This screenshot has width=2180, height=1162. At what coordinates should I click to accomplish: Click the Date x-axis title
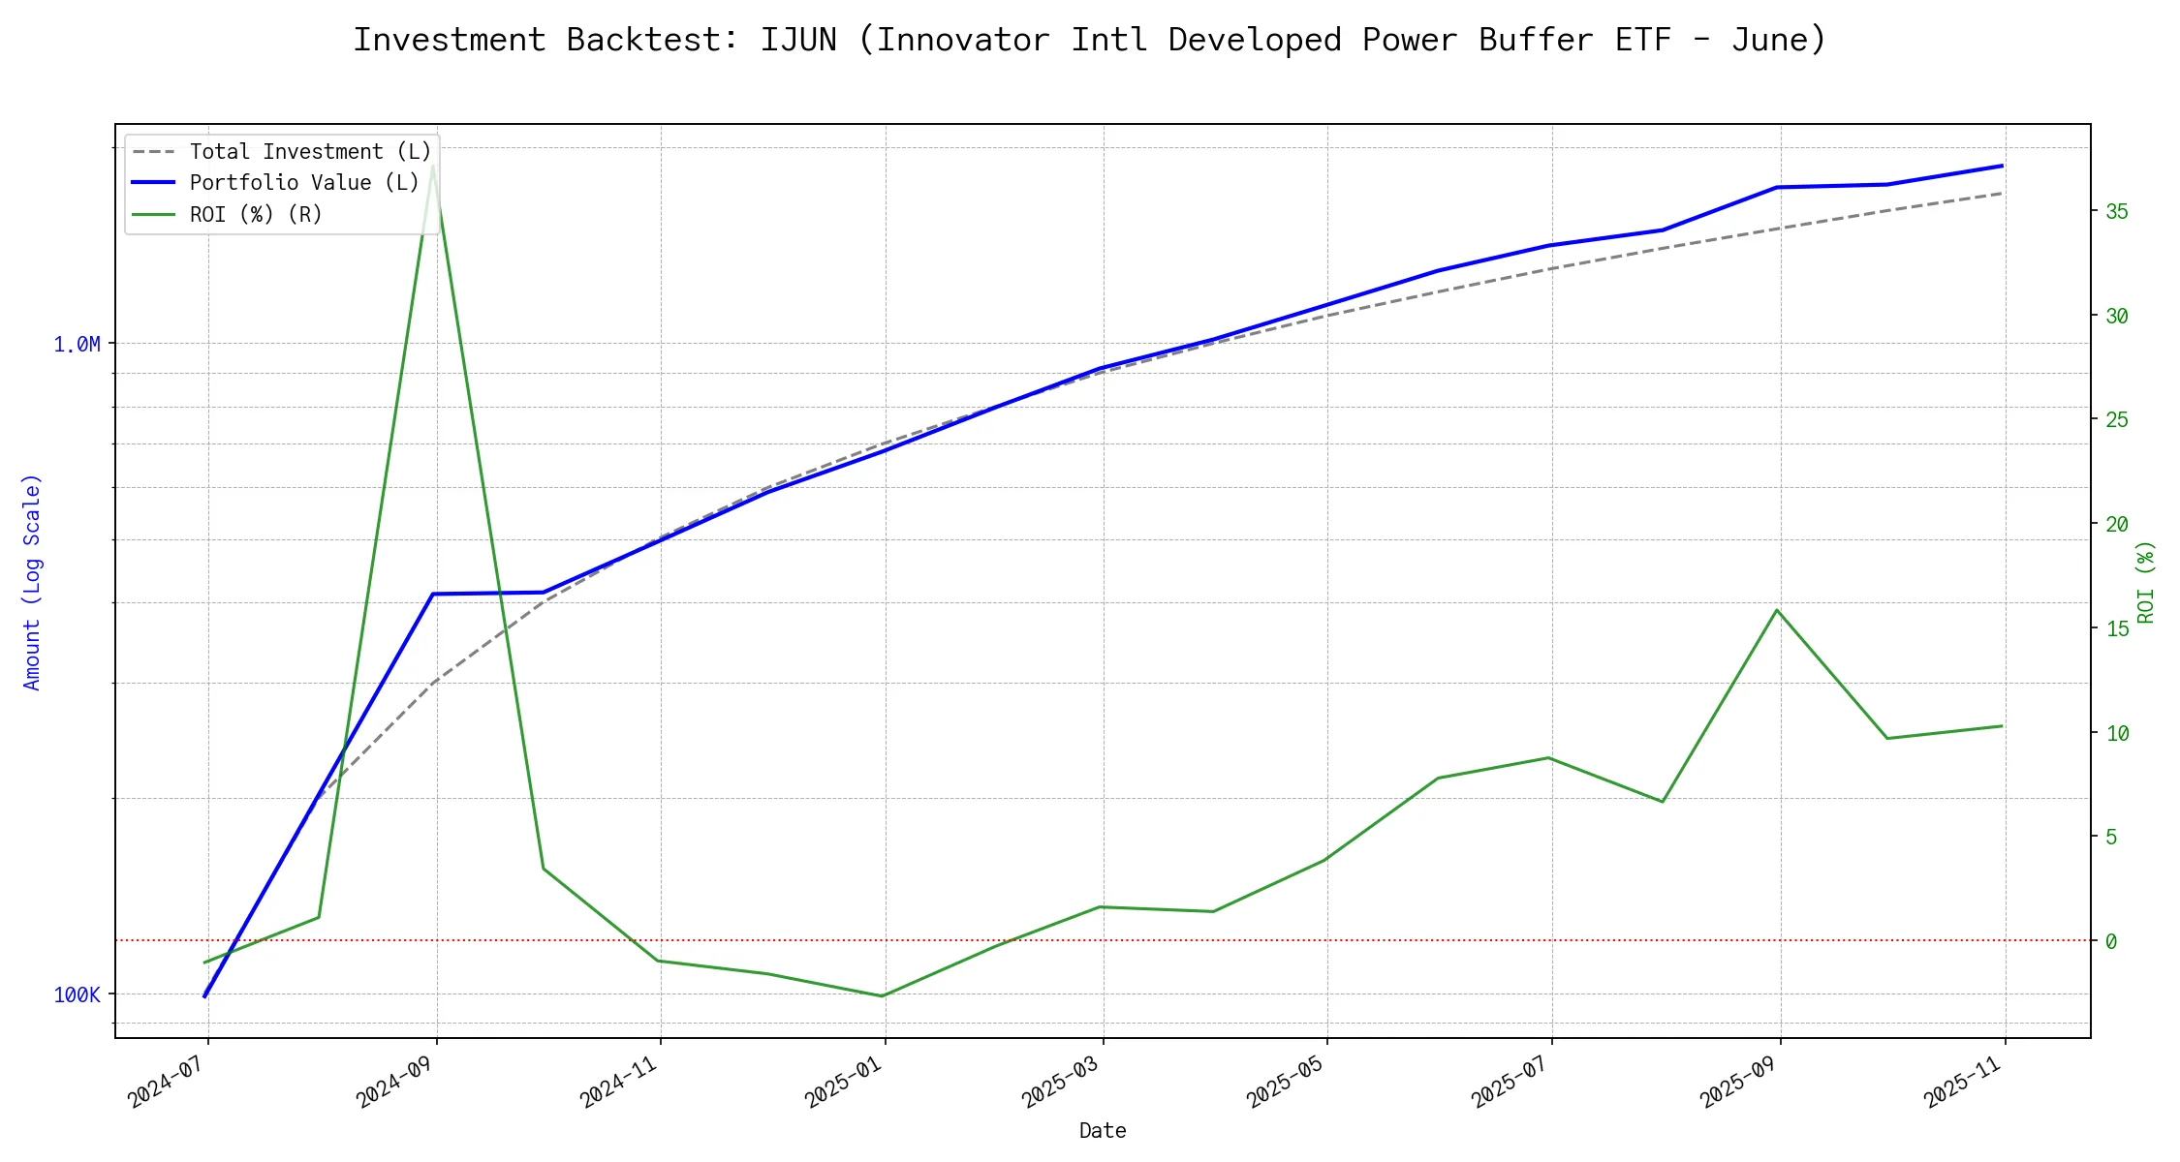coord(1102,1131)
